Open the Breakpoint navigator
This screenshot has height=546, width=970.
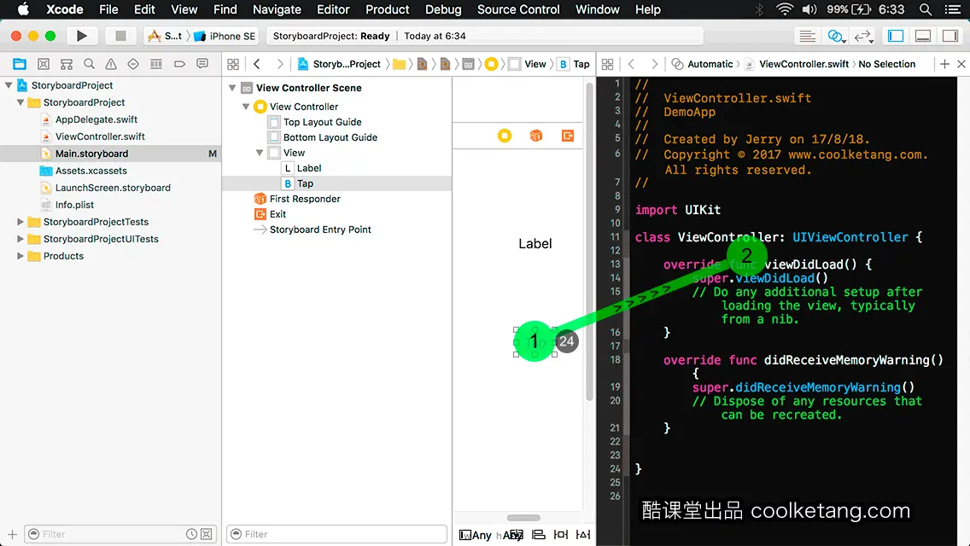(x=179, y=64)
